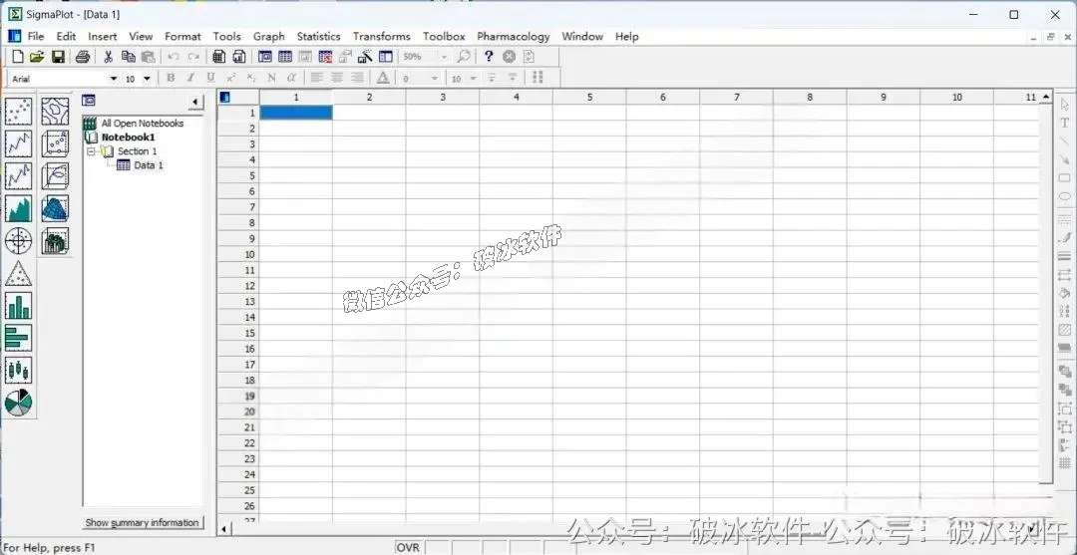Screen dimensions: 1077x555
Task: Select the Box Plot graph icon
Action: pos(19,371)
